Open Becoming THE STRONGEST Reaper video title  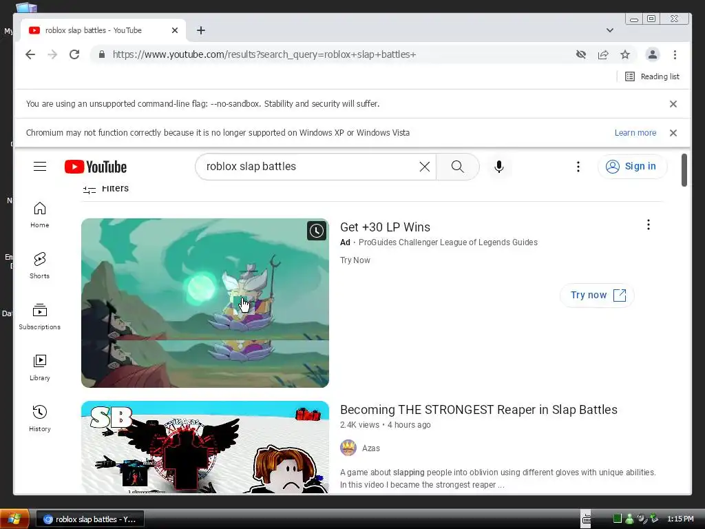[478, 410]
